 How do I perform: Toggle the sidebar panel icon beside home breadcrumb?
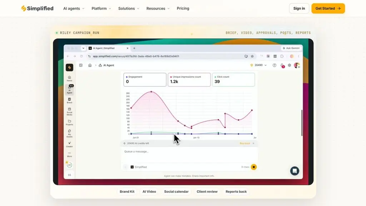[x=81, y=65]
